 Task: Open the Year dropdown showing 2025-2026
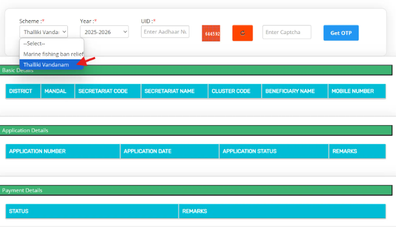click(104, 32)
